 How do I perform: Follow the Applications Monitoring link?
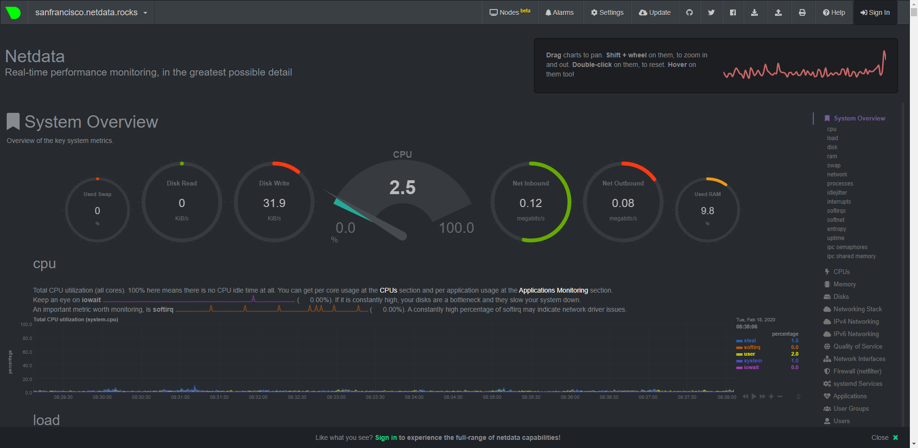(x=553, y=290)
